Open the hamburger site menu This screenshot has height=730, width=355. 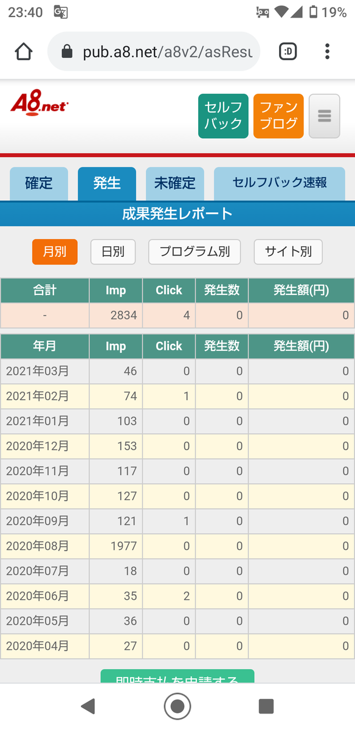click(324, 116)
